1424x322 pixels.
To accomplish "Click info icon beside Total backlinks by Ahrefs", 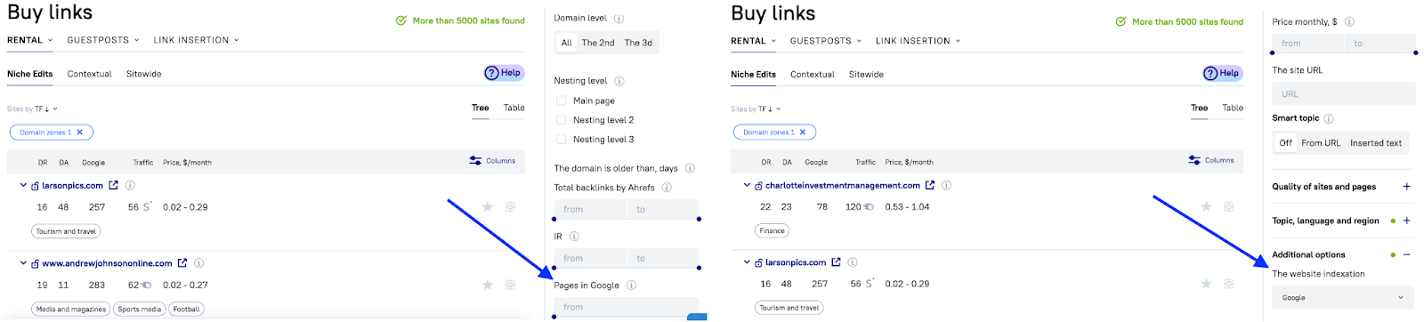I will point(667,188).
